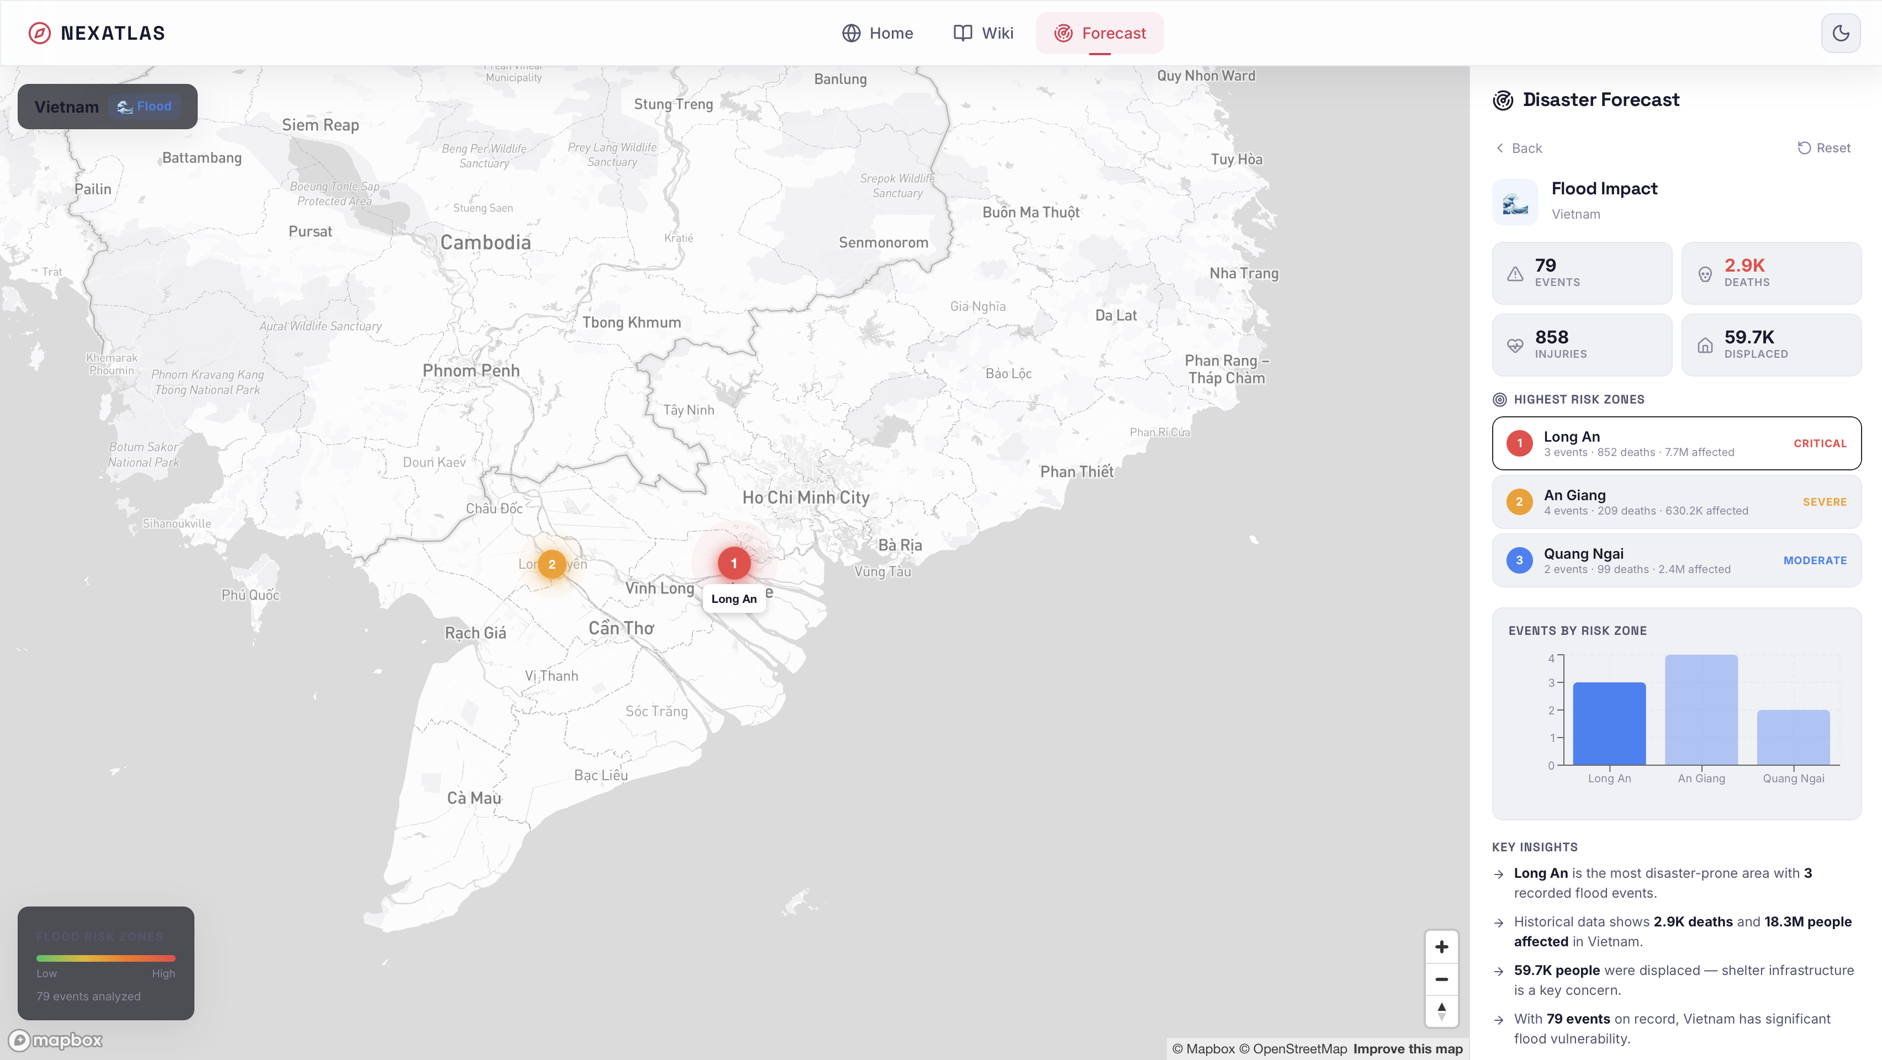
Task: Click the flood risk gradient bar
Action: 106,958
